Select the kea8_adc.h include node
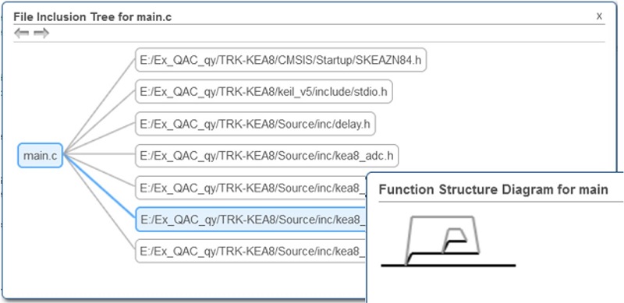 (x=267, y=156)
